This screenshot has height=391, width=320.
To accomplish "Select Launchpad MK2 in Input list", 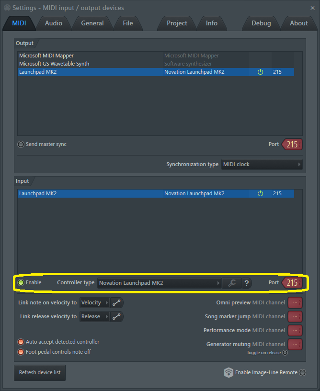I will pos(156,193).
